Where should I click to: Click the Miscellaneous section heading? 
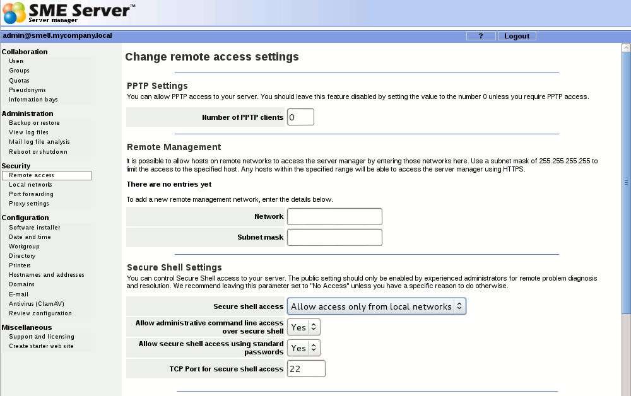click(x=27, y=328)
